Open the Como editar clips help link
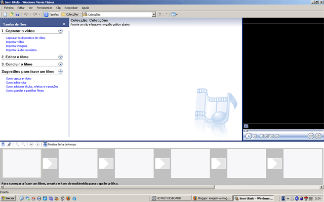Screen dimensions: 324x202 pos(16,83)
